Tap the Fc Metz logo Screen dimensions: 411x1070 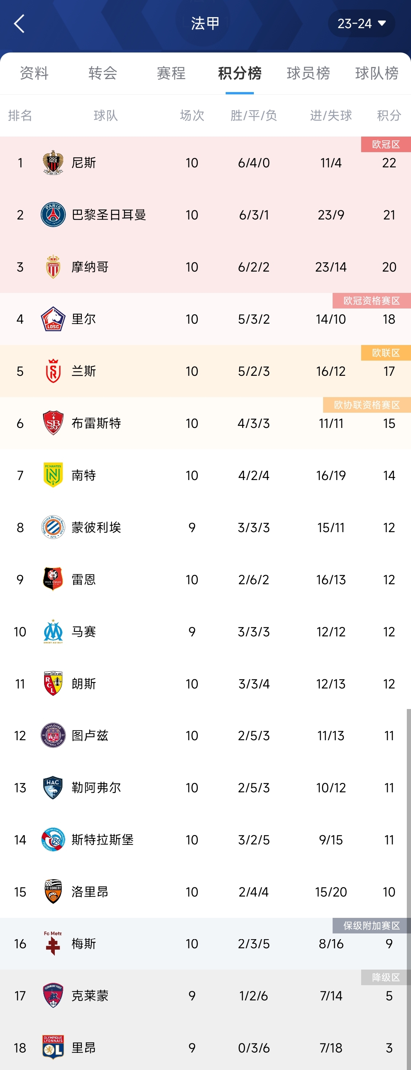[x=53, y=943]
